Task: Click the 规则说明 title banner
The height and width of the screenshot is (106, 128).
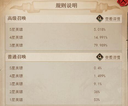Action: coord(66,5)
